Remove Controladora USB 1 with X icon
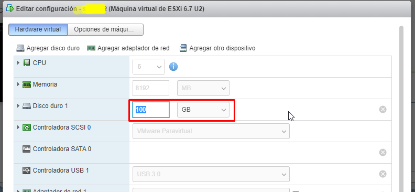Image resolution: width=415 pixels, height=192 pixels. point(383,174)
